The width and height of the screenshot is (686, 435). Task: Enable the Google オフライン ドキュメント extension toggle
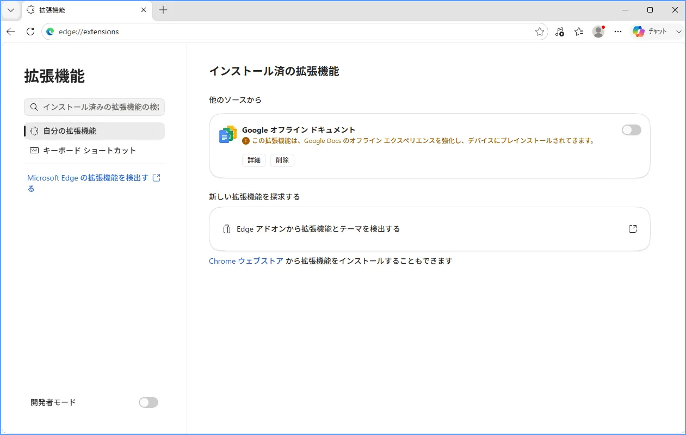pyautogui.click(x=631, y=130)
